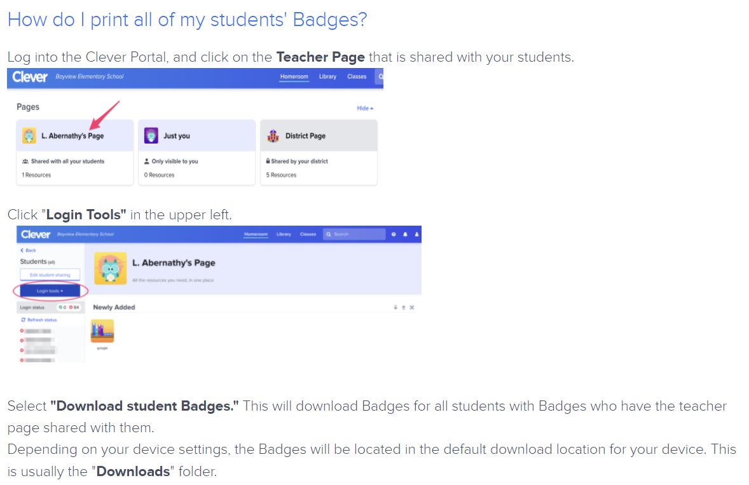The height and width of the screenshot is (485, 749).
Task: Click the purple Just you avatar icon
Action: tap(151, 135)
